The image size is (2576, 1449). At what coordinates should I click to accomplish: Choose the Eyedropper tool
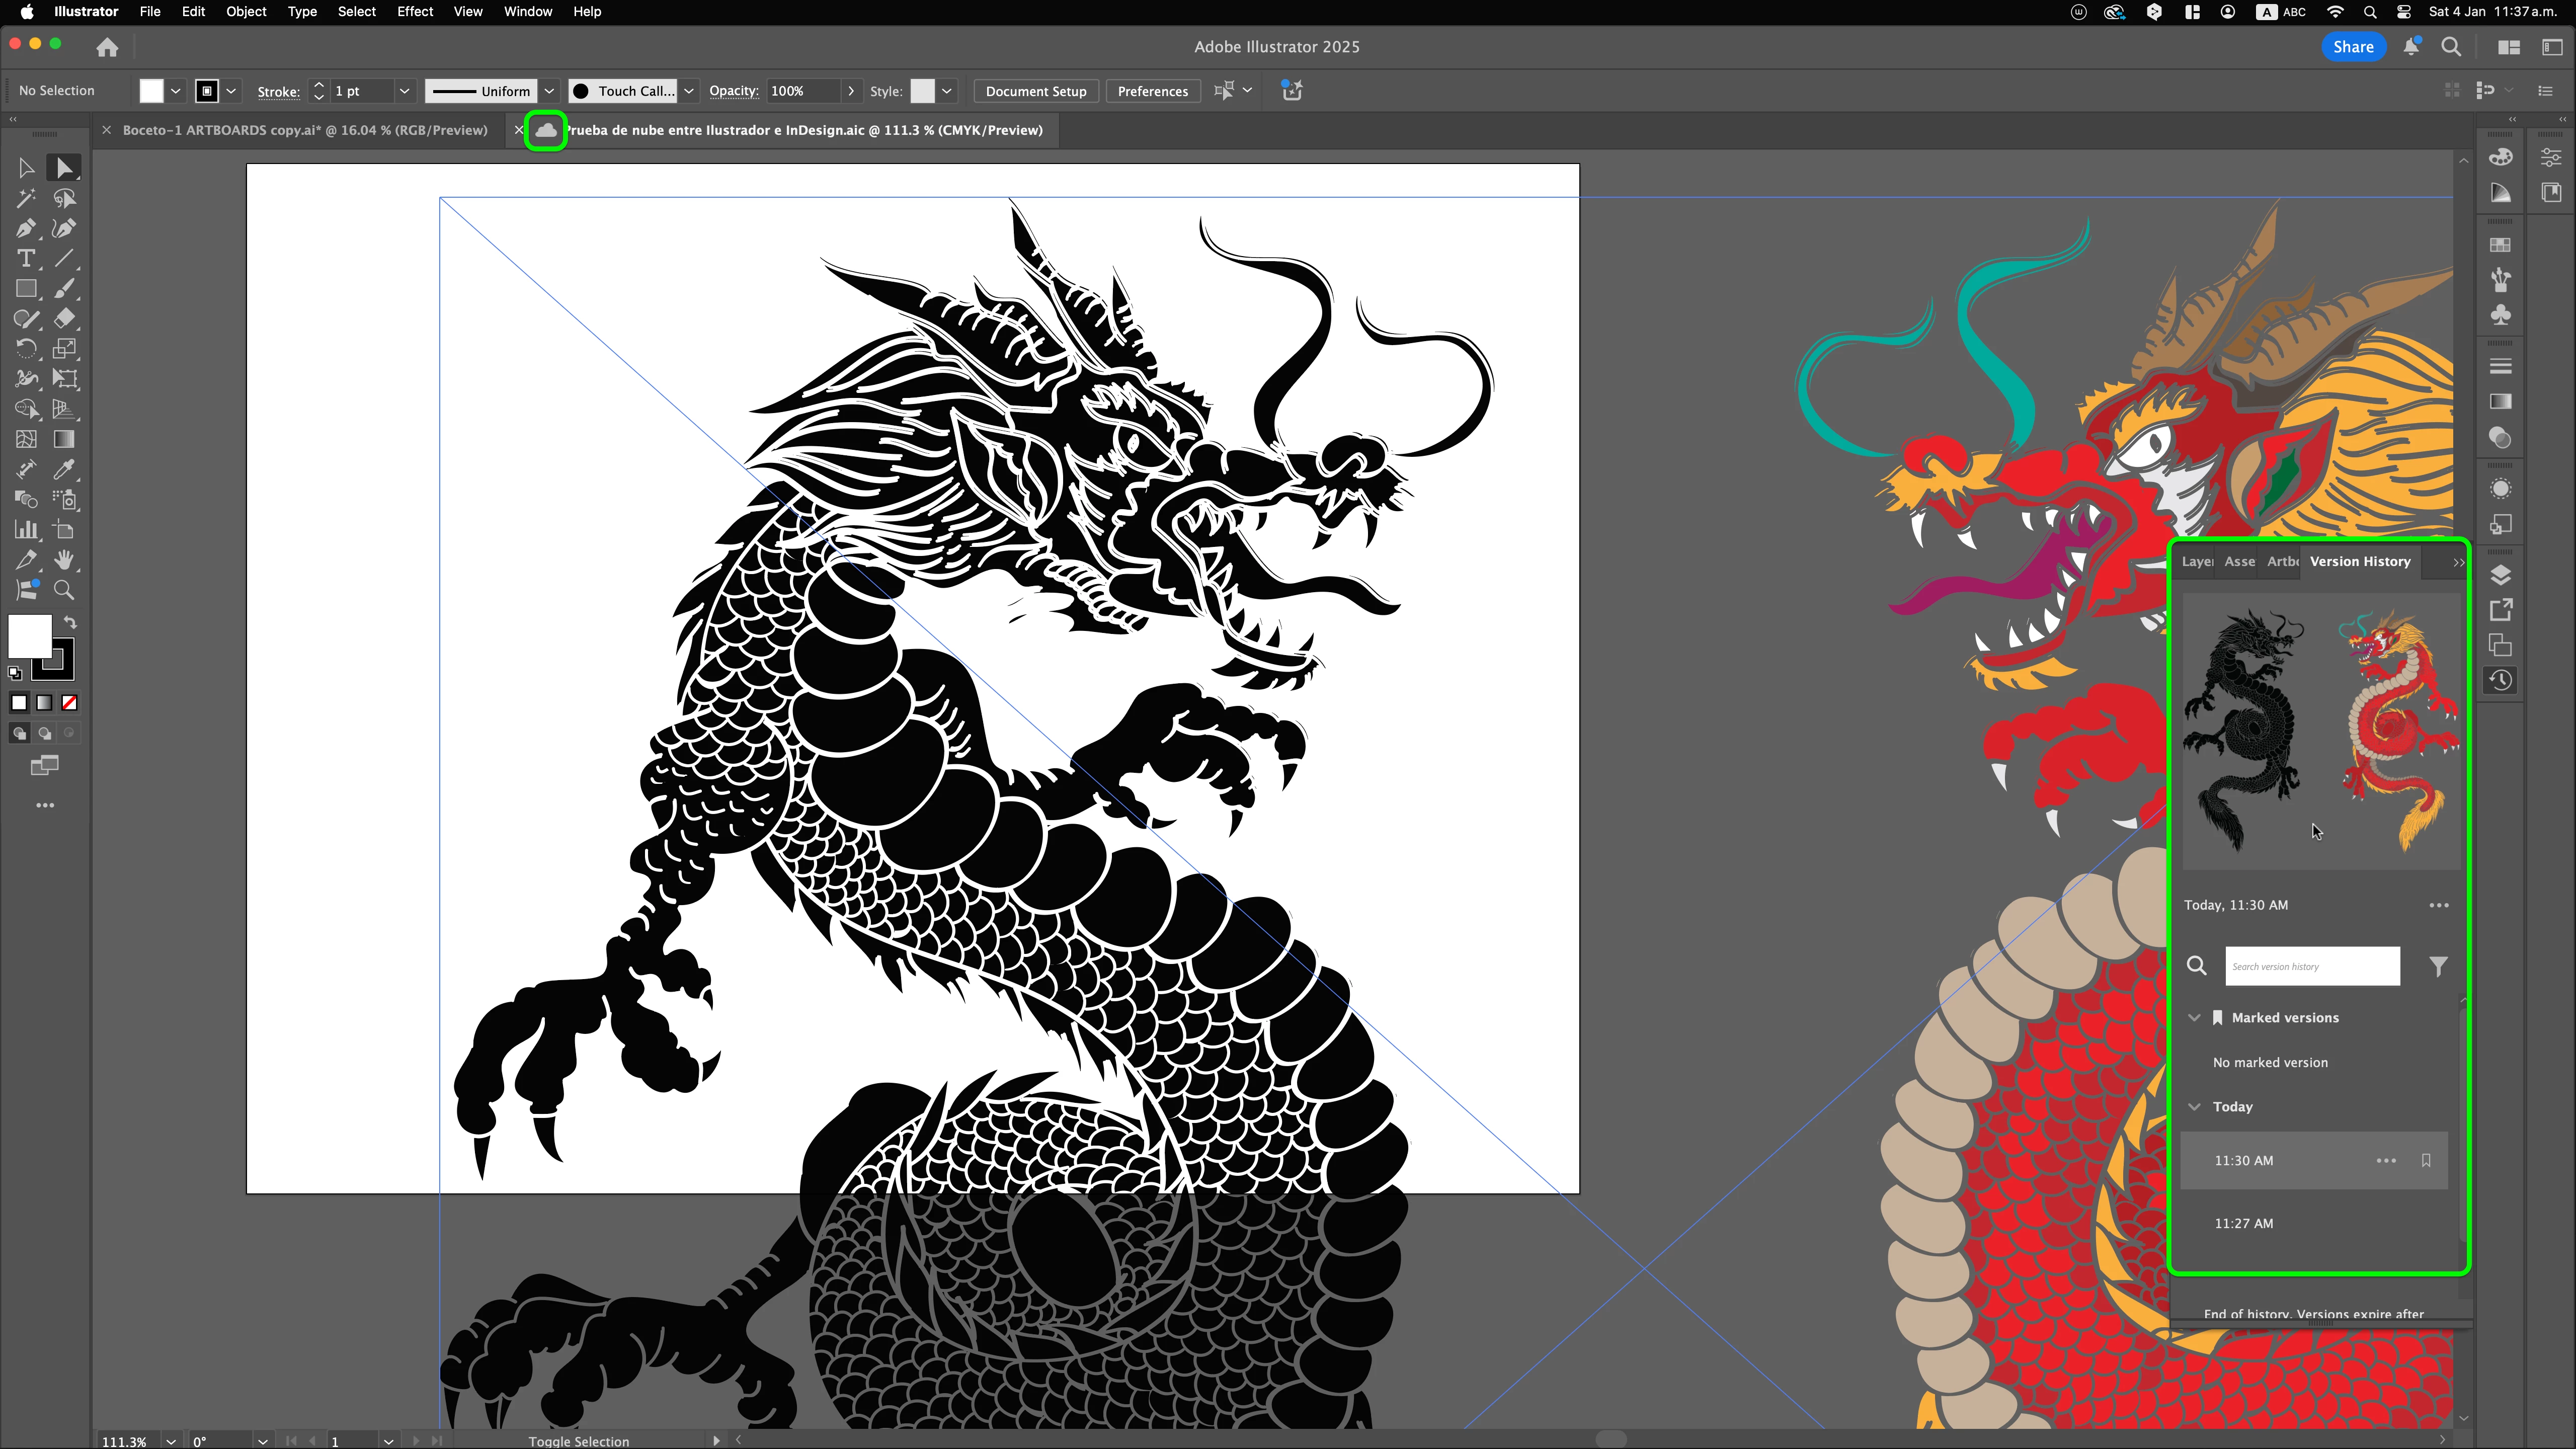64,469
